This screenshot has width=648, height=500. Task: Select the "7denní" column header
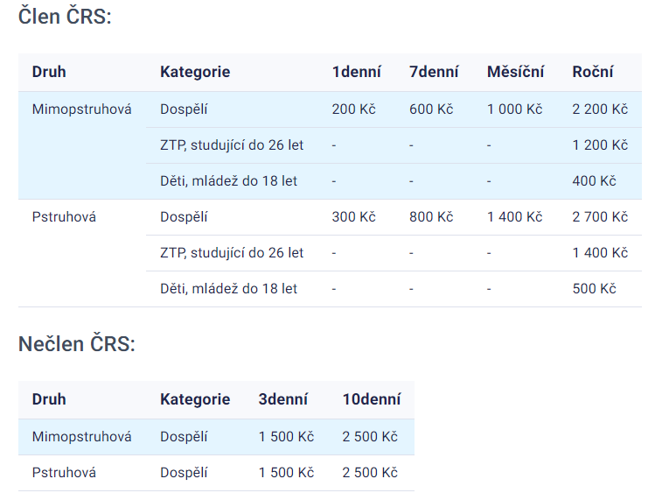click(433, 72)
